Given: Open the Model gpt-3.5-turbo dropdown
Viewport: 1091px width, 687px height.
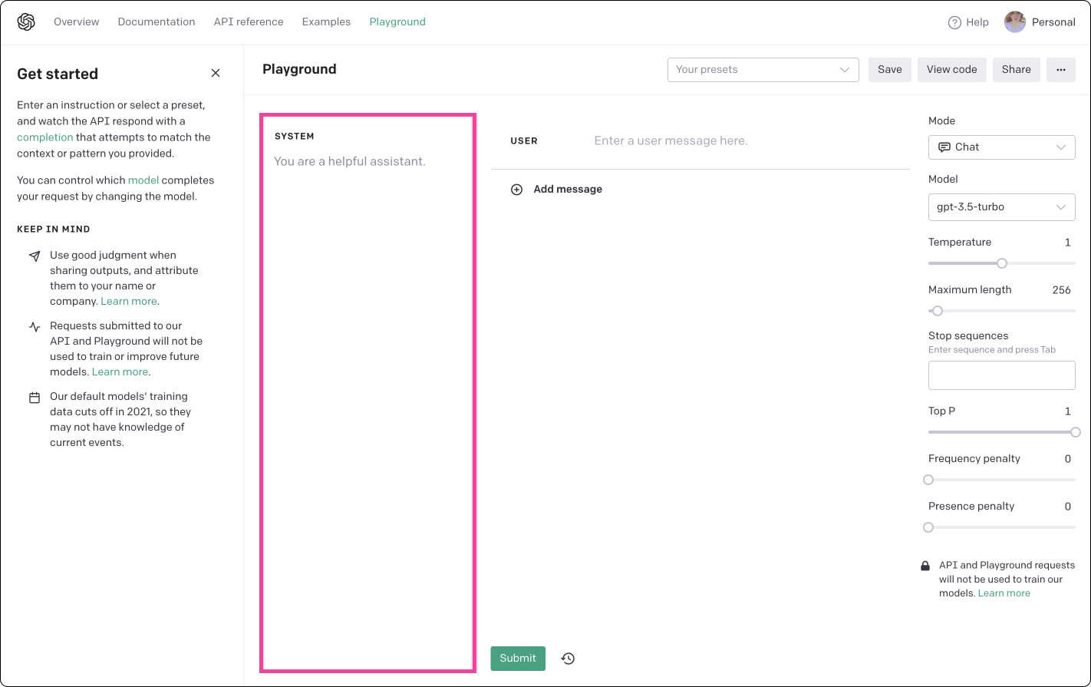Looking at the screenshot, I should pyautogui.click(x=1002, y=206).
